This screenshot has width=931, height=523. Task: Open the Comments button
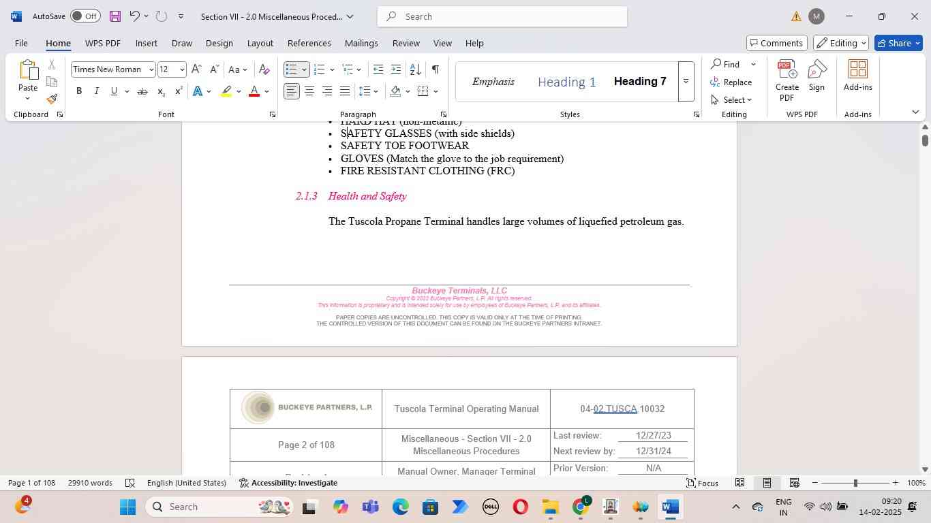777,43
